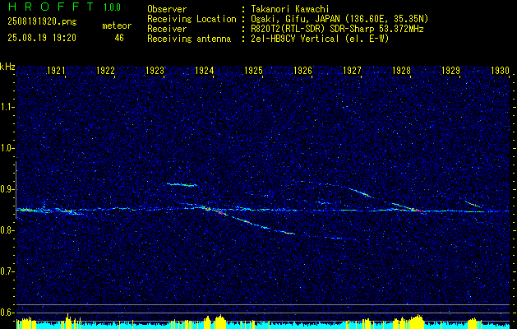Viewport: 517px width, 329px height.
Task: Click the 1.0 kHz axis tick label
Action: (7, 149)
